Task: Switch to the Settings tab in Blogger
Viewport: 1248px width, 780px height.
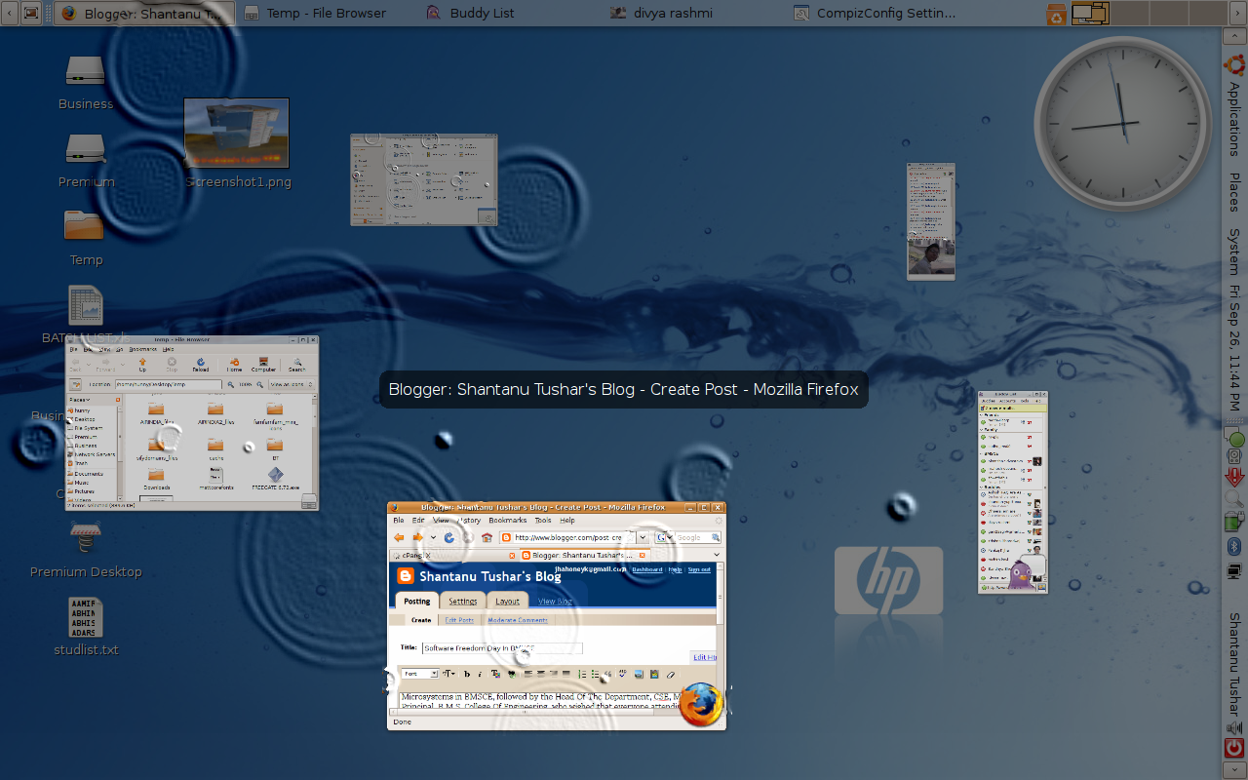Action: click(462, 602)
